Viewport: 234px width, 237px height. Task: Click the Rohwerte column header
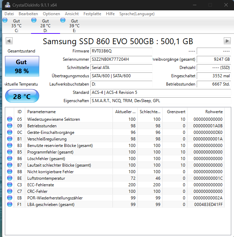206,112
